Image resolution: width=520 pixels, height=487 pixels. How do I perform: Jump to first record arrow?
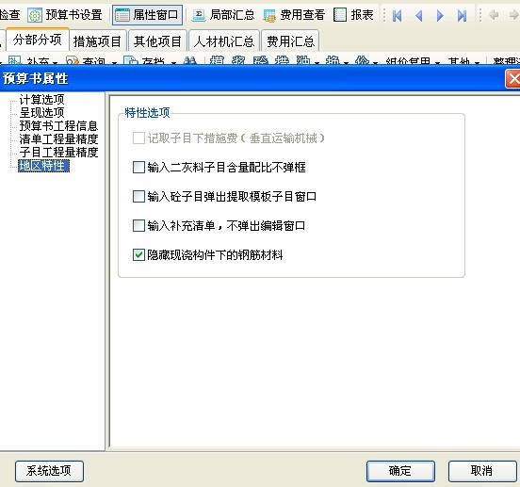click(397, 15)
